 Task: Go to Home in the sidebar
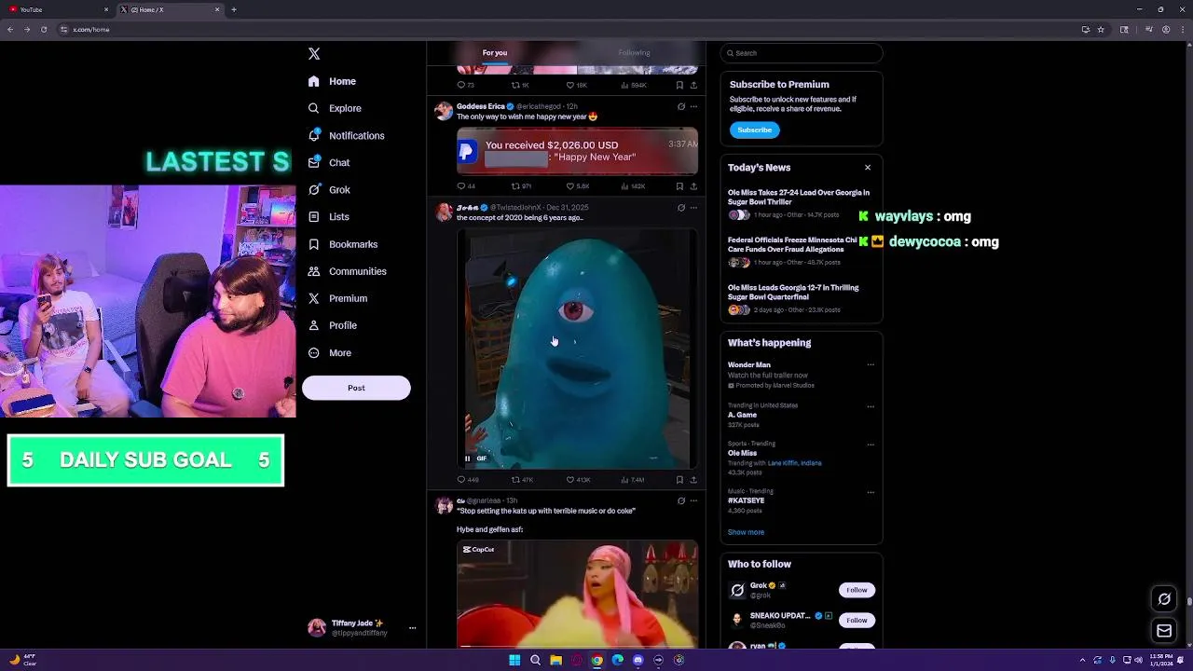[x=333, y=81]
